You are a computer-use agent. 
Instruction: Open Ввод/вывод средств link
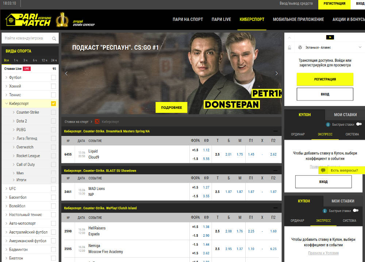[x=296, y=4]
